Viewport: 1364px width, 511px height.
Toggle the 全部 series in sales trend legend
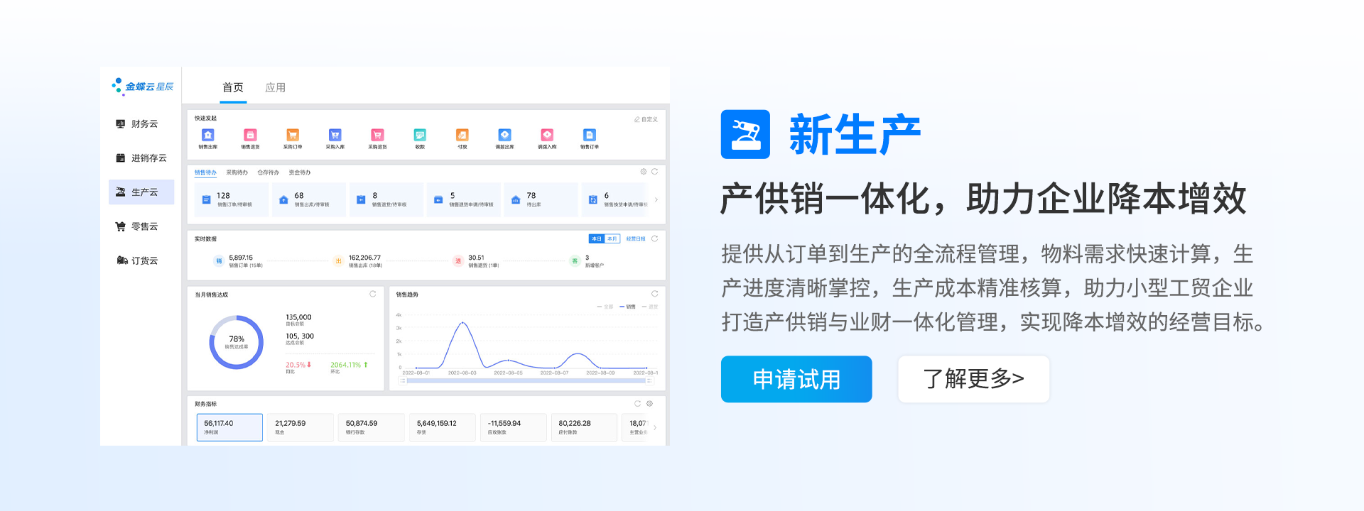pyautogui.click(x=605, y=307)
